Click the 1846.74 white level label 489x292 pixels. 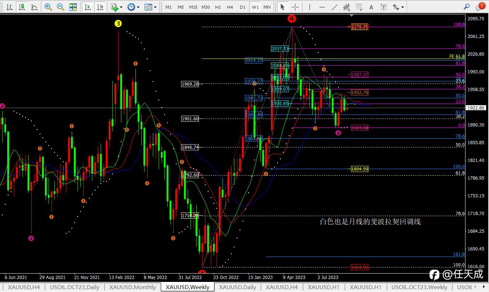coord(190,147)
